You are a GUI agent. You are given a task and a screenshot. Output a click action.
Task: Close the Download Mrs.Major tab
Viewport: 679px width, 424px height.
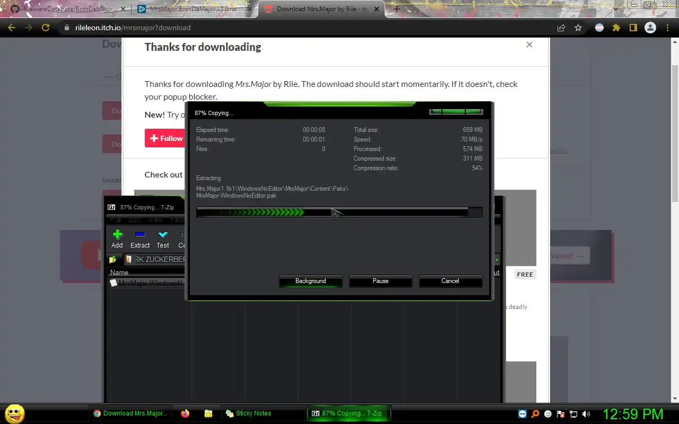pos(377,9)
